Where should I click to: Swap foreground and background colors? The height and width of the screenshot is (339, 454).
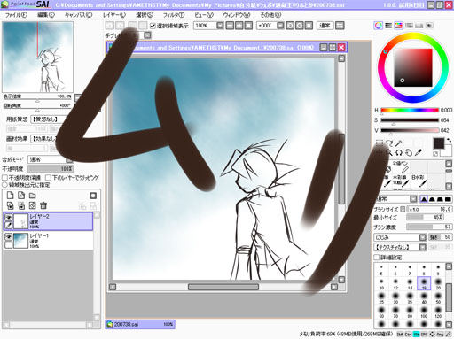(449, 141)
